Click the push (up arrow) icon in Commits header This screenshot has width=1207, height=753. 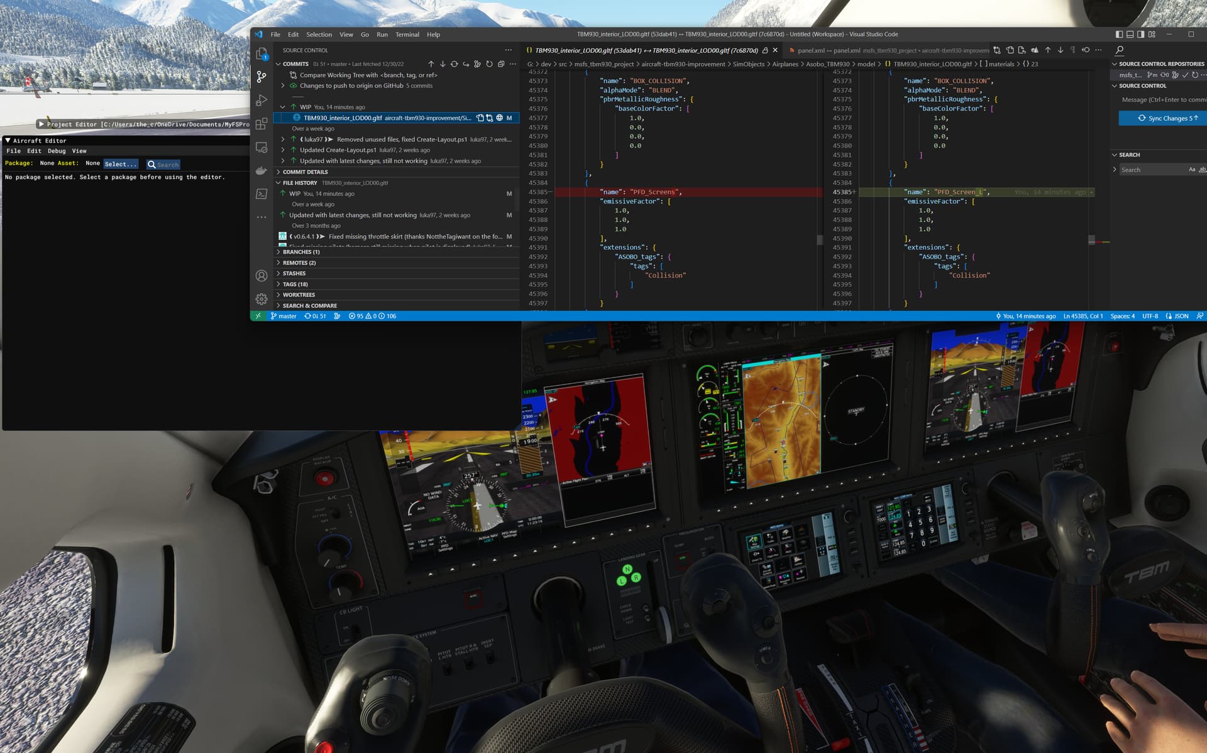coord(431,64)
